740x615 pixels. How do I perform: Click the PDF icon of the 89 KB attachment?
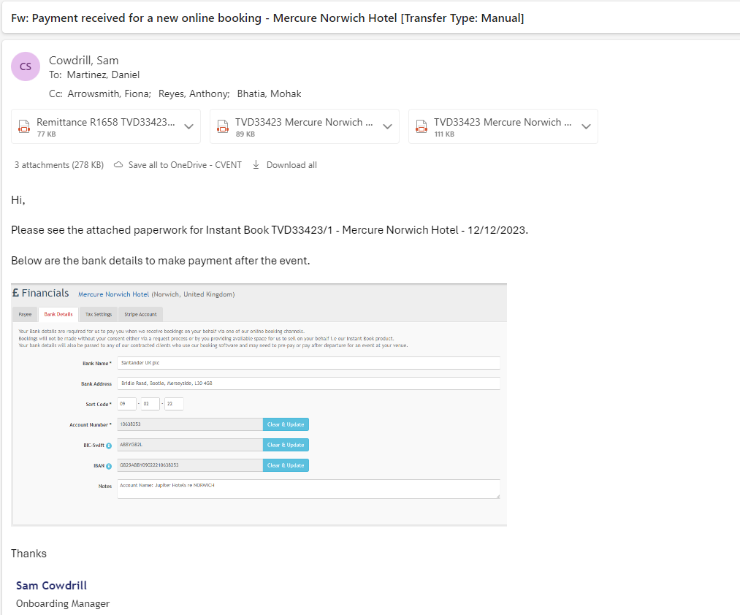pyautogui.click(x=223, y=126)
